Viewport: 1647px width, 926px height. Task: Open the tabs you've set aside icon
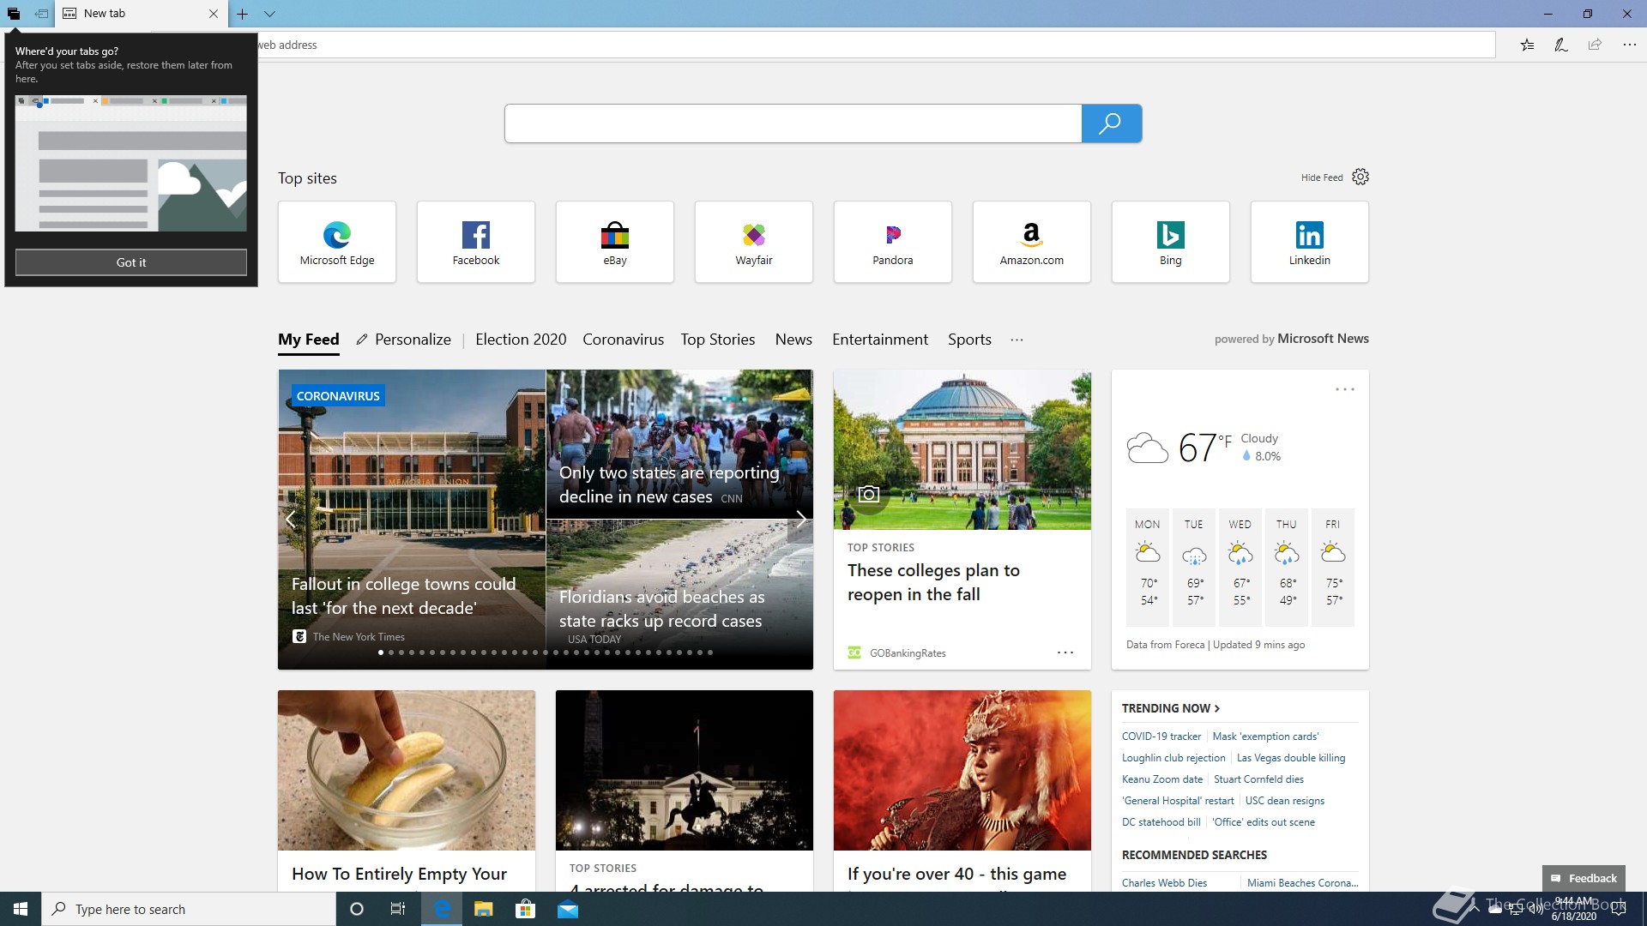[x=14, y=14]
